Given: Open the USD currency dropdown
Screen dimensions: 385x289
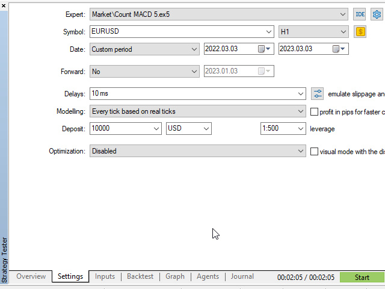Looking at the screenshot, I should 206,128.
